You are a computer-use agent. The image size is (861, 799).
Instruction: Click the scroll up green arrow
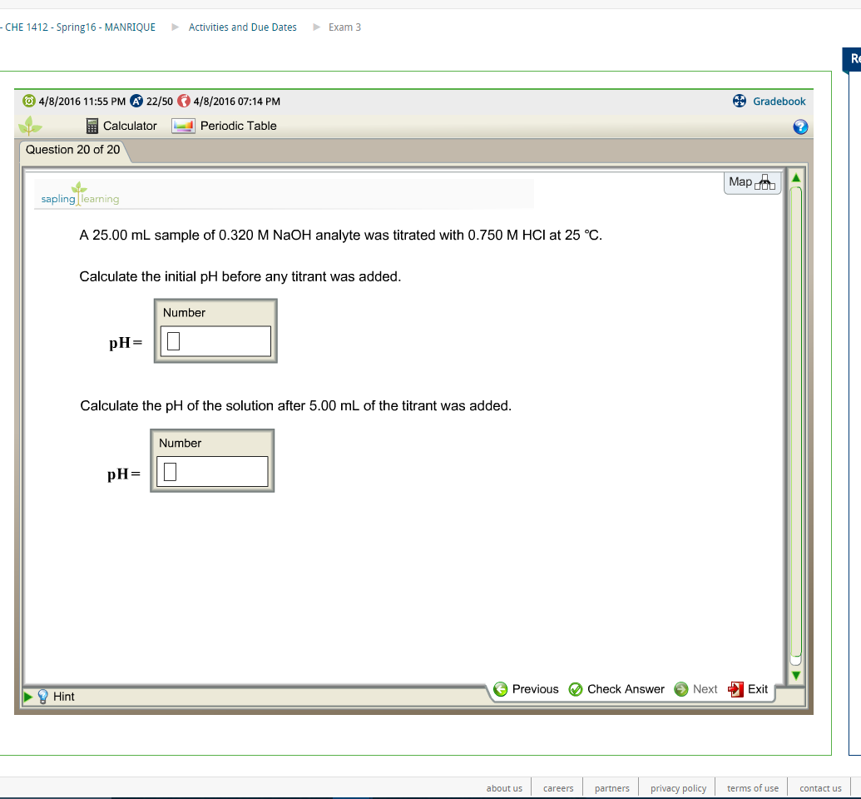tap(795, 177)
